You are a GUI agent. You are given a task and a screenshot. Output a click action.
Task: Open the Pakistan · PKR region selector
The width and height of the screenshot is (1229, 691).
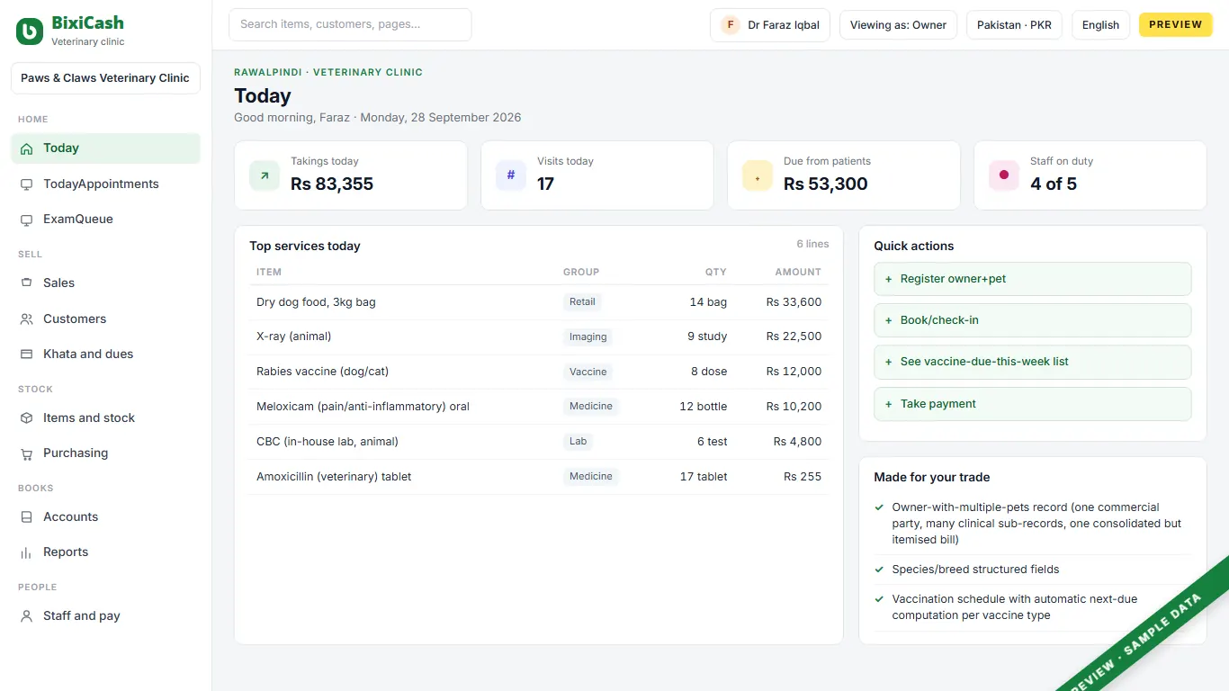tap(1014, 25)
